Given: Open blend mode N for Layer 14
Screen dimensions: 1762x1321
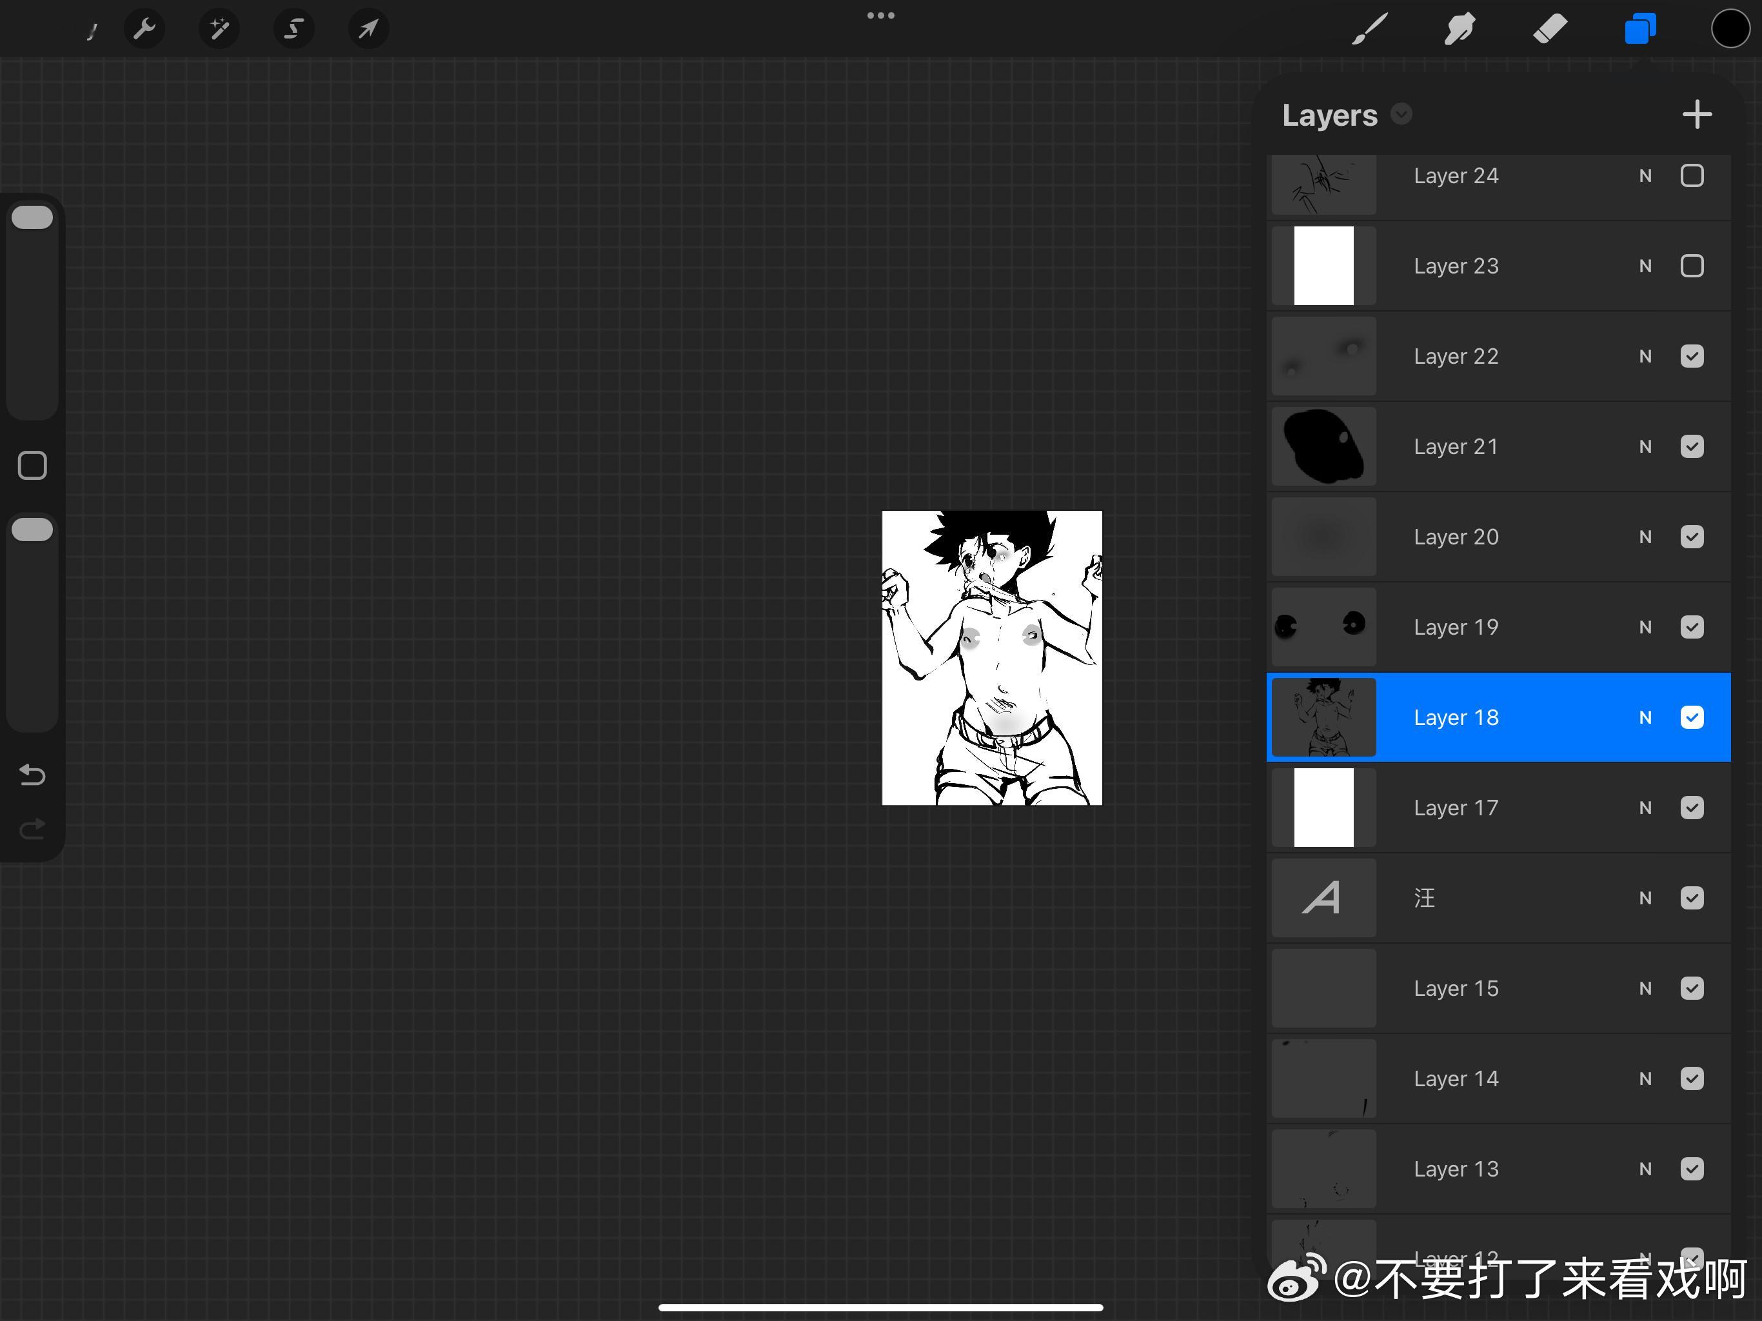Looking at the screenshot, I should (1645, 1078).
